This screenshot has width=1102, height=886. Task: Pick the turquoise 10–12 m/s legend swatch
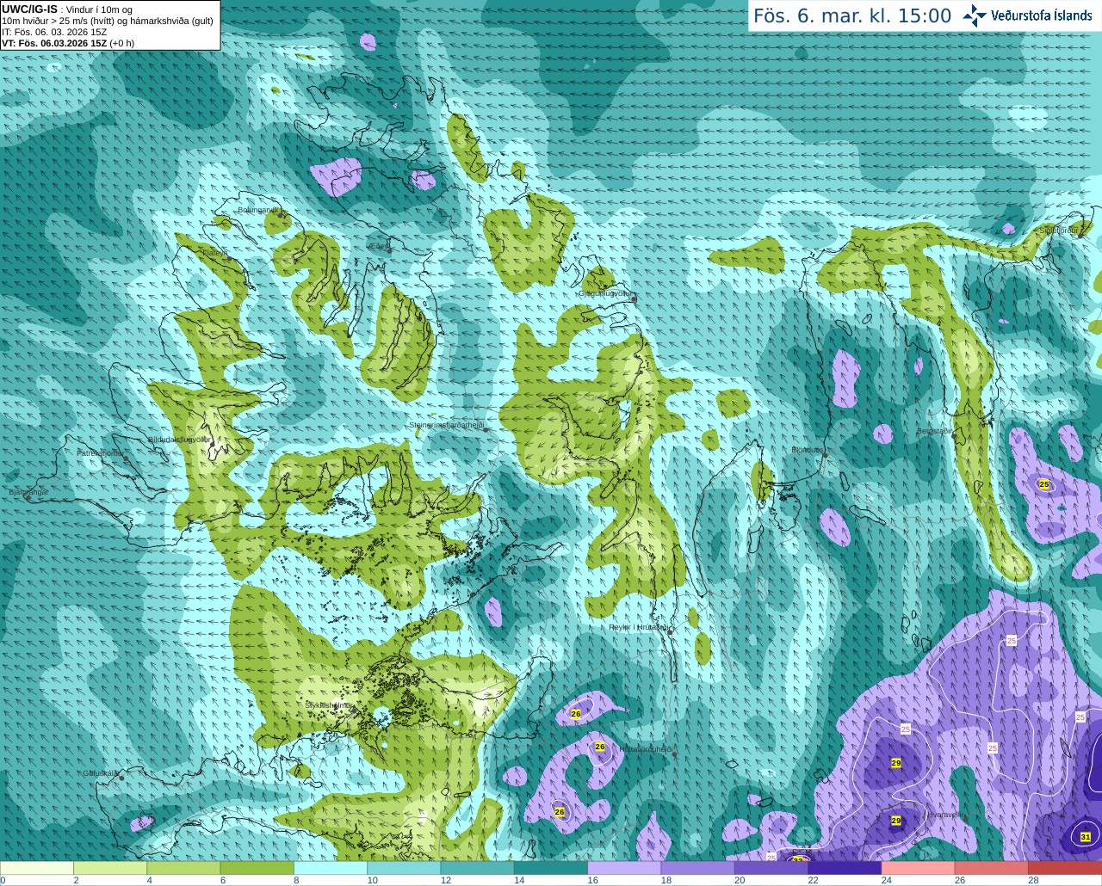(x=404, y=868)
